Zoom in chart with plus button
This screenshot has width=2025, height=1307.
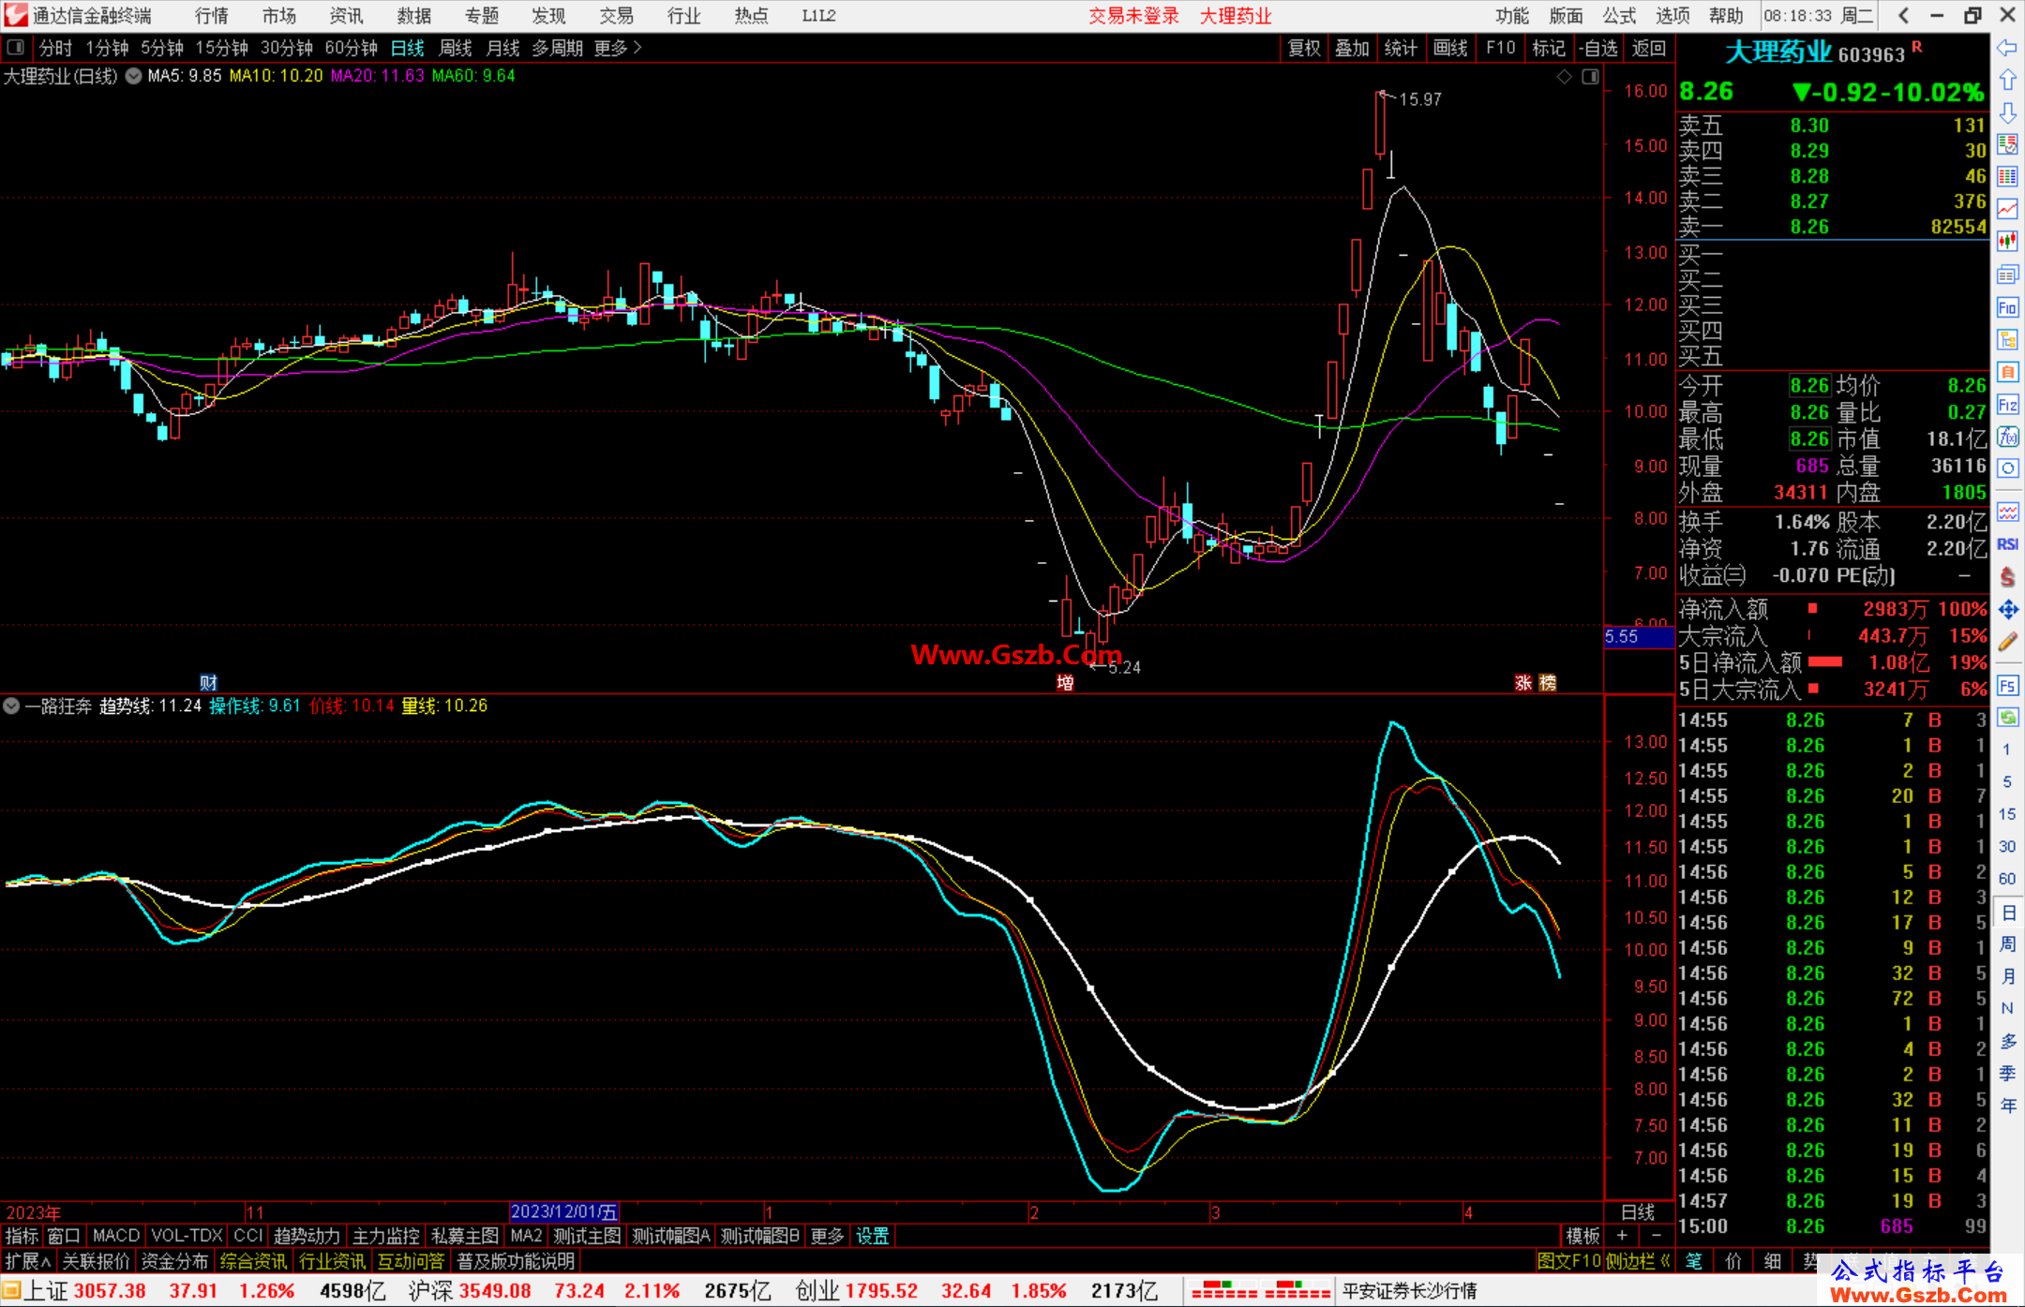tap(1622, 1236)
